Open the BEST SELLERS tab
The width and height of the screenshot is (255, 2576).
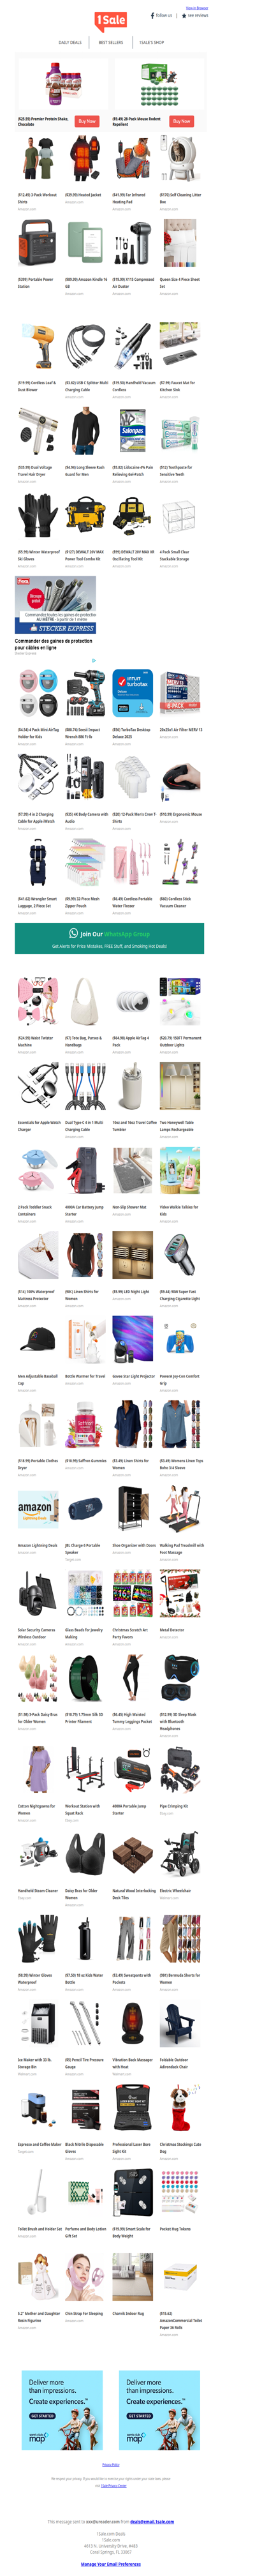coord(111,43)
